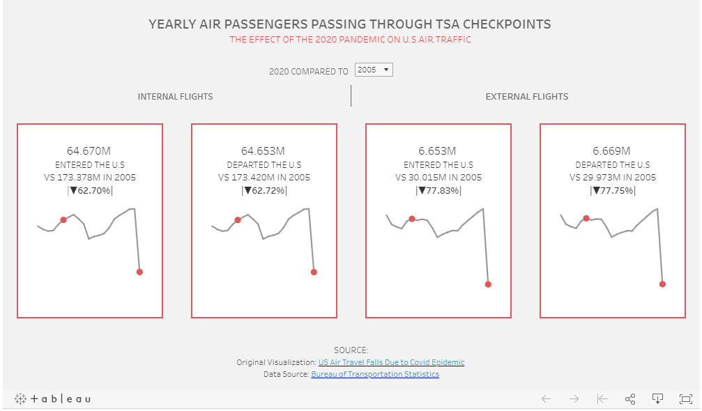Screen dimensions: 702x411
Task: Click the 2005 red dot in 6.669M chart
Action: (586, 218)
